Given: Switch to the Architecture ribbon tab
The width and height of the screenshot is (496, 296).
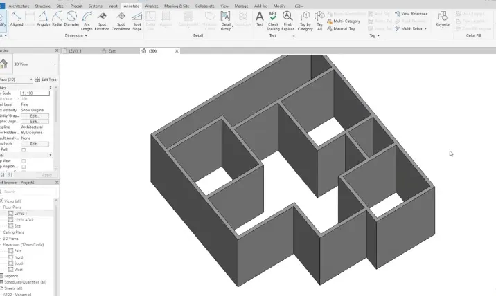Looking at the screenshot, I should 19,5.
